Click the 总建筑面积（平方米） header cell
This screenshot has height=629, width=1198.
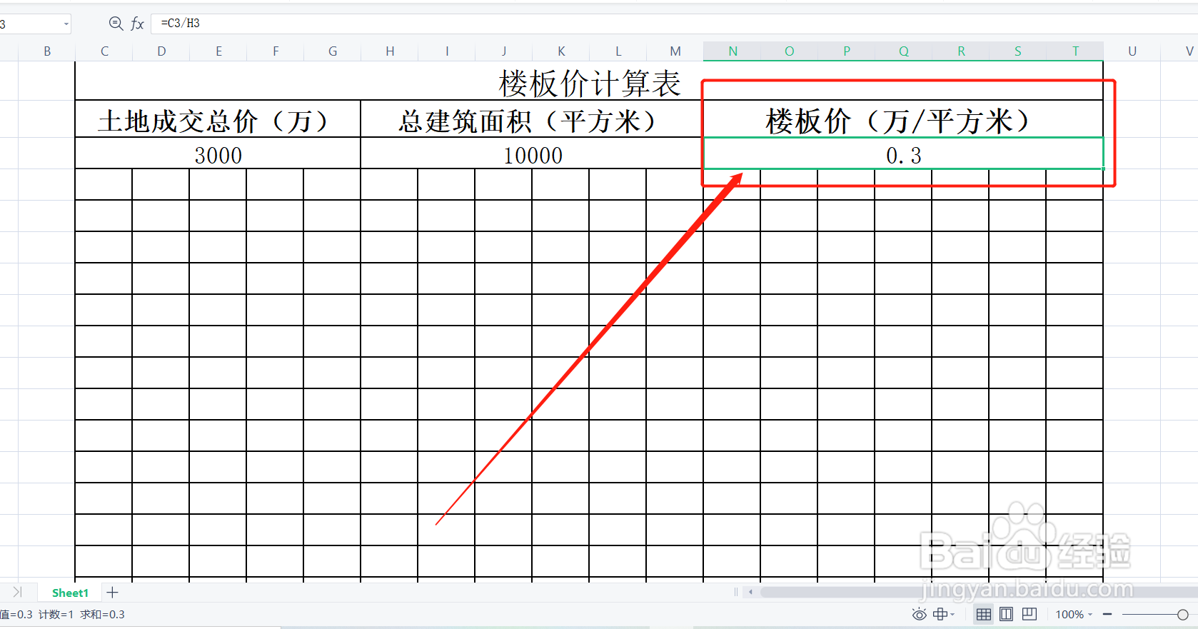(532, 119)
